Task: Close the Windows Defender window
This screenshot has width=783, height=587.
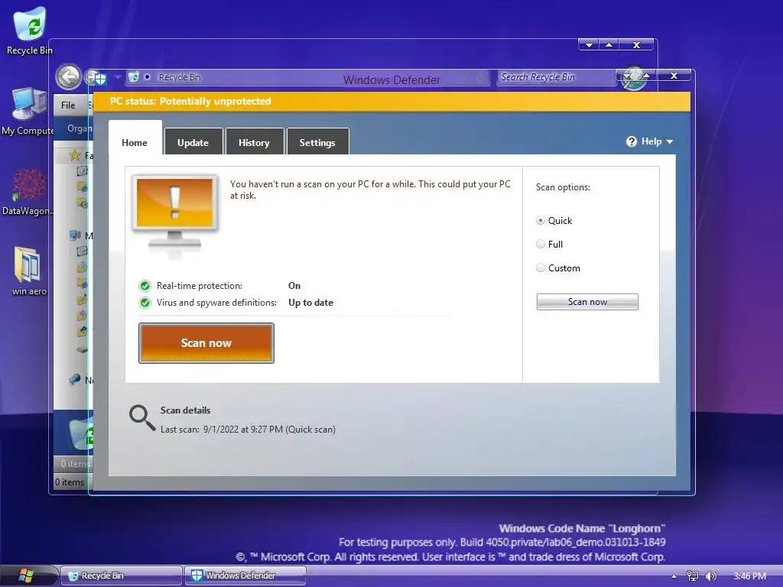Action: click(x=674, y=76)
